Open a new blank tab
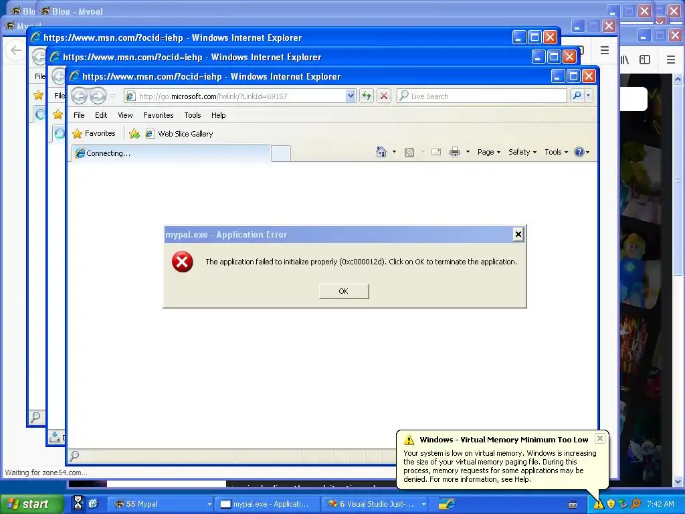 pos(281,154)
